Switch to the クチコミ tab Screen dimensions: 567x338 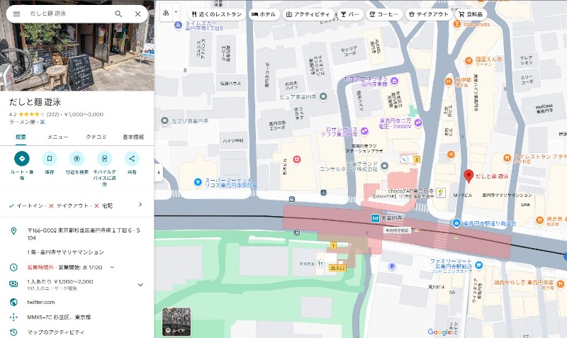click(x=96, y=137)
